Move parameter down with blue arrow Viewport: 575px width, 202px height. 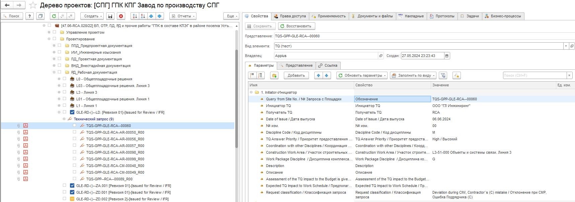326,76
